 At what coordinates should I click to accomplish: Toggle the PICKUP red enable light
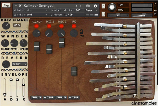click(x=36, y=26)
